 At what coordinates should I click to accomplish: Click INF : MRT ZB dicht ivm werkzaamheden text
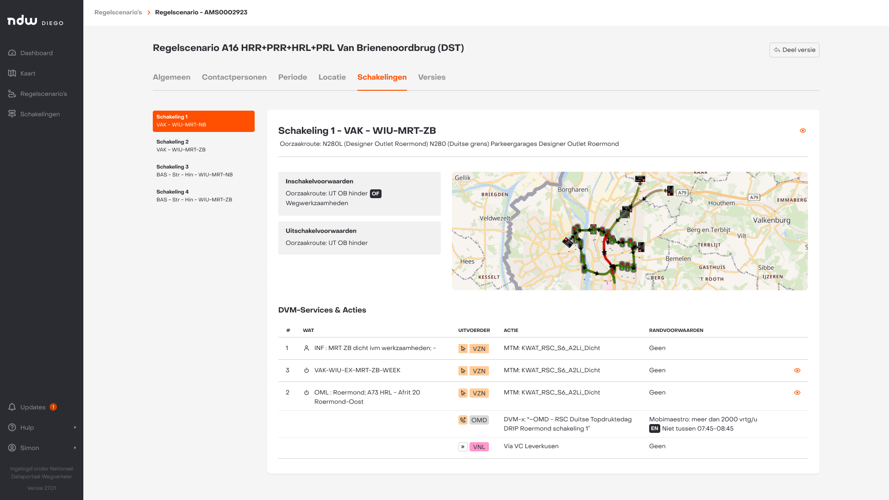click(x=375, y=348)
